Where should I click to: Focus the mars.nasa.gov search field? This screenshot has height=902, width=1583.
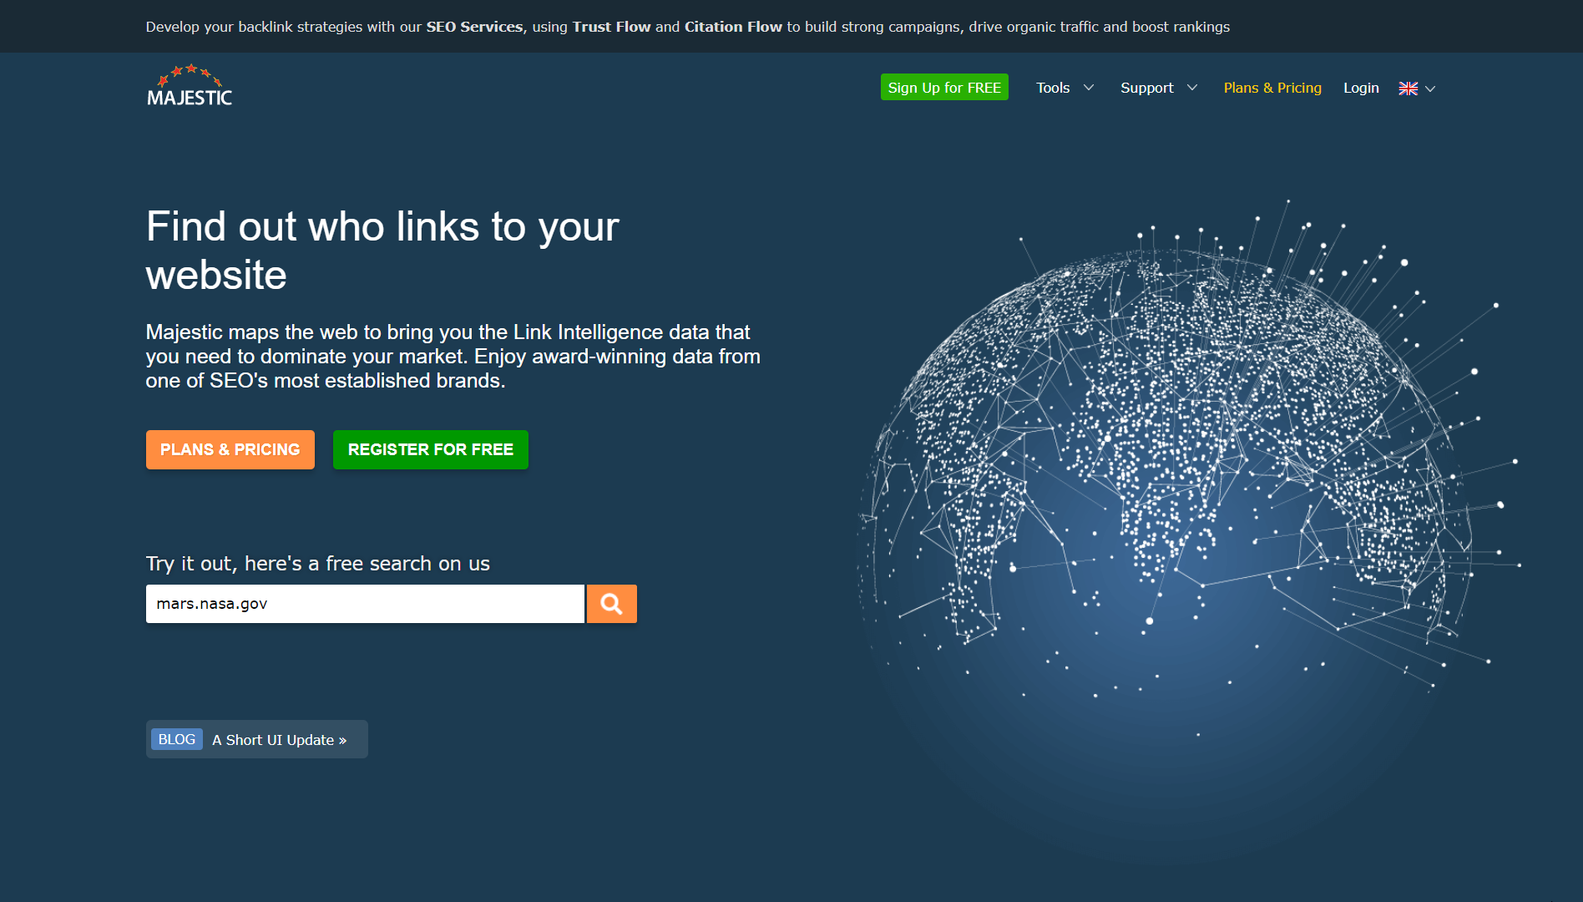point(365,604)
